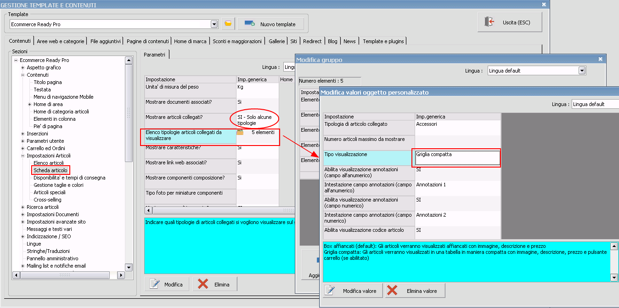This screenshot has height=308, width=619.
Task: Open the Gallerie tab
Action: click(277, 41)
